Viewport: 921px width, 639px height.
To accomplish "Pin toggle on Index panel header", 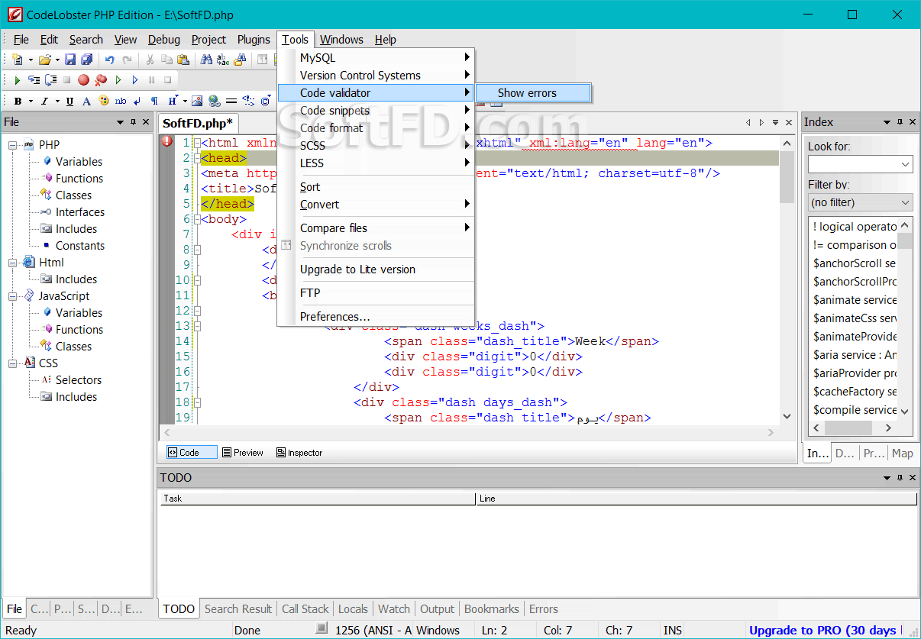I will coord(900,122).
